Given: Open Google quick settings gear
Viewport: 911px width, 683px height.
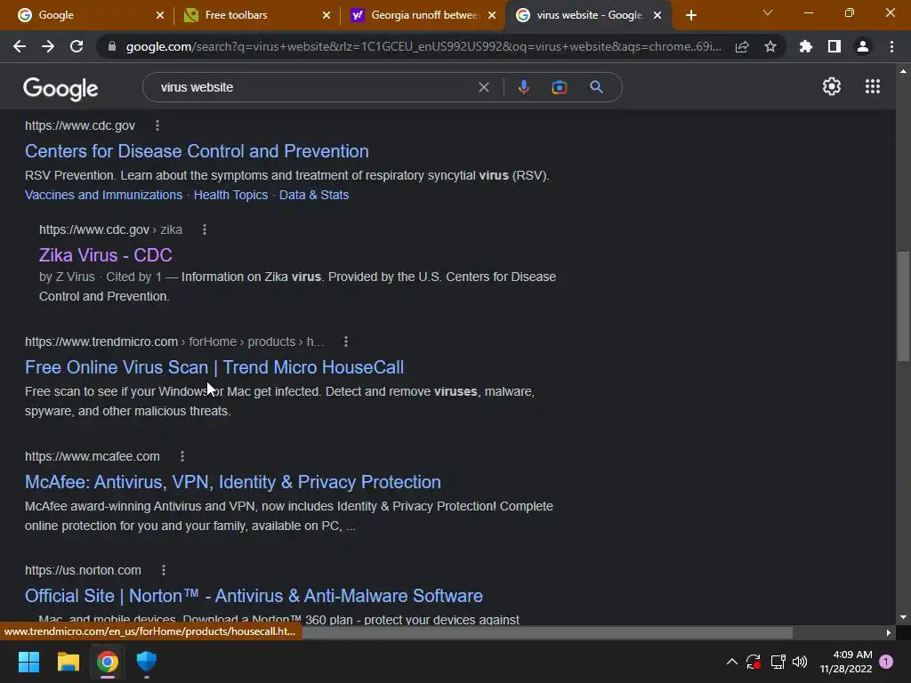Looking at the screenshot, I should click(832, 86).
